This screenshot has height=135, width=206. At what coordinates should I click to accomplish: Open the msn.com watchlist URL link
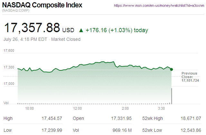159,6
